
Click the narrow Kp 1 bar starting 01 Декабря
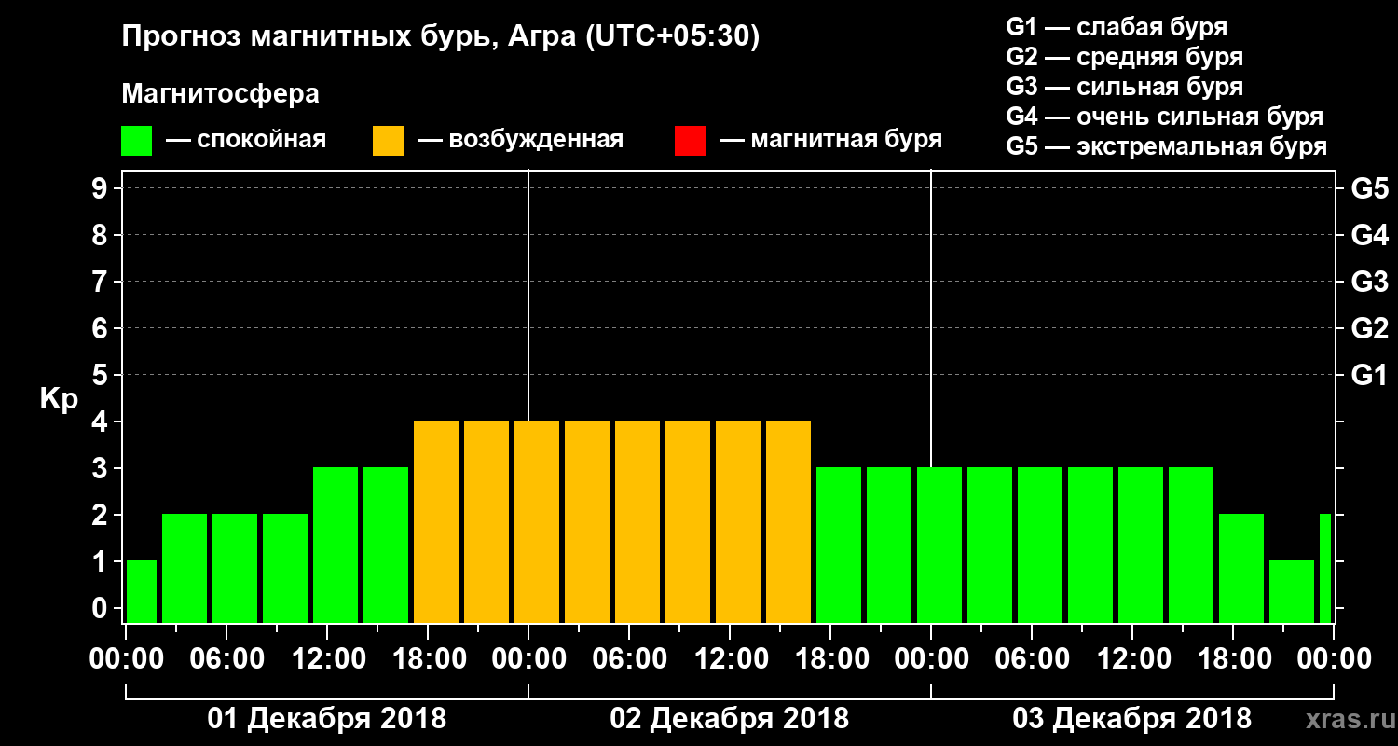[142, 591]
